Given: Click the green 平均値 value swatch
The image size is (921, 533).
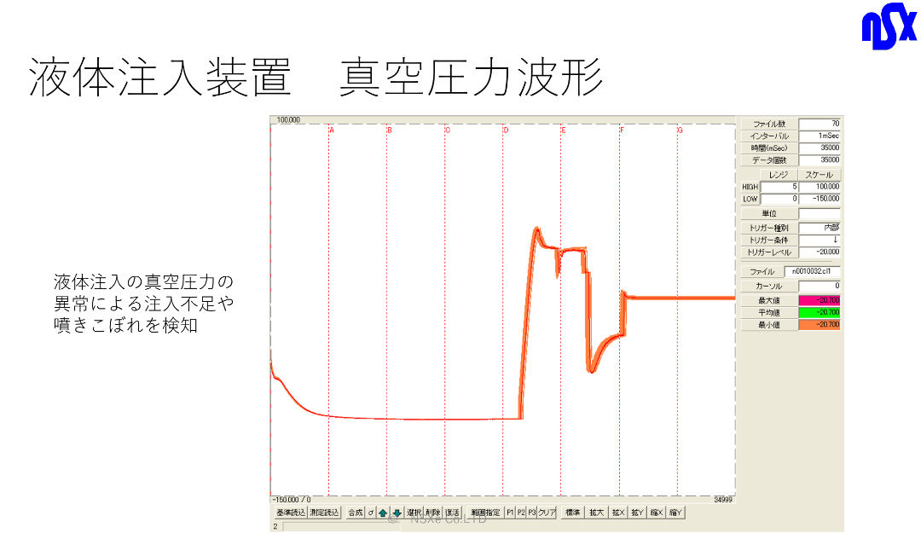Looking at the screenshot, I should pyautogui.click(x=820, y=313).
